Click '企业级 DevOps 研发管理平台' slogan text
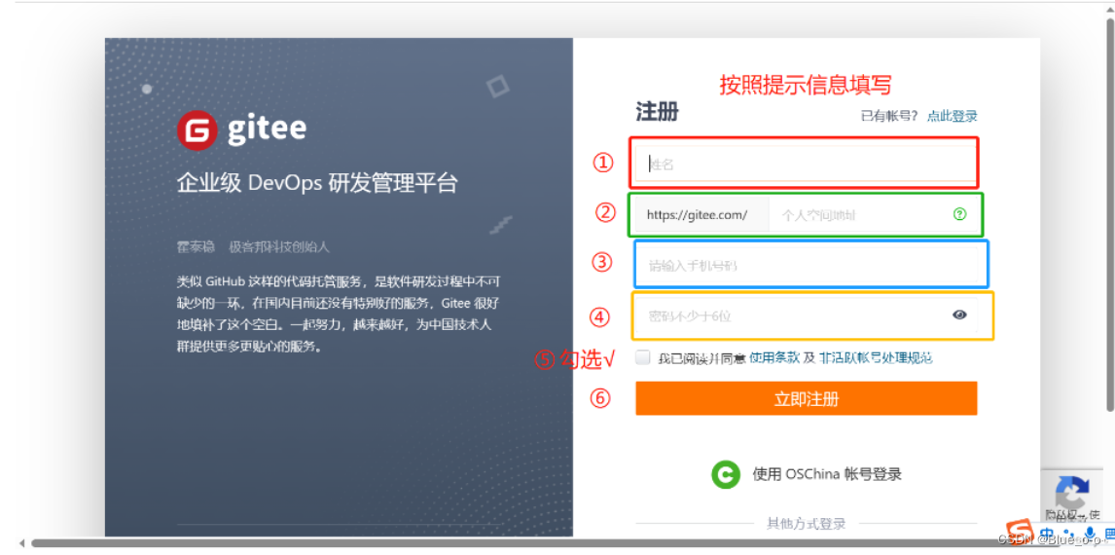This screenshot has width=1115, height=555. [317, 184]
